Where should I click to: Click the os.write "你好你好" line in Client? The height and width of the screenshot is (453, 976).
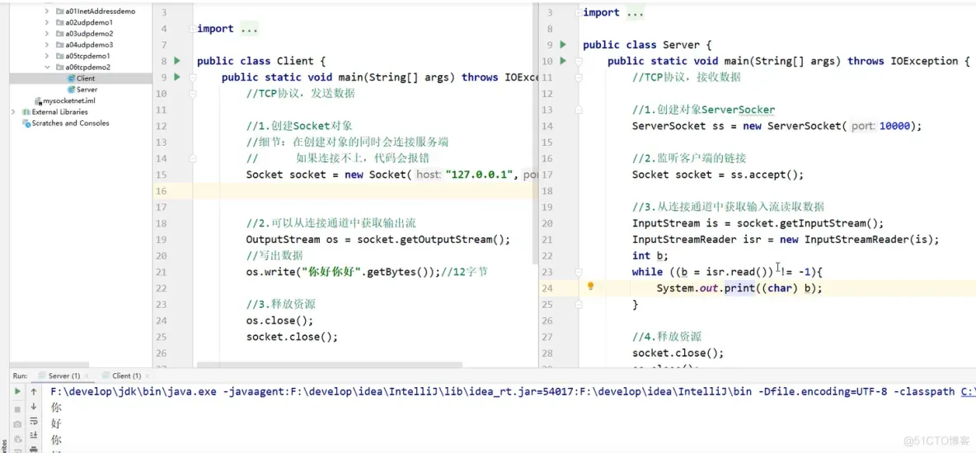pyautogui.click(x=367, y=272)
